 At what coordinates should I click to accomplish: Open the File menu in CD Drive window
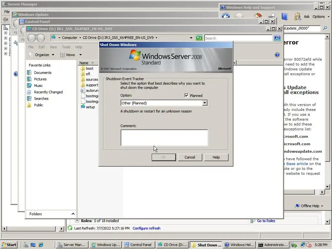coord(31,47)
